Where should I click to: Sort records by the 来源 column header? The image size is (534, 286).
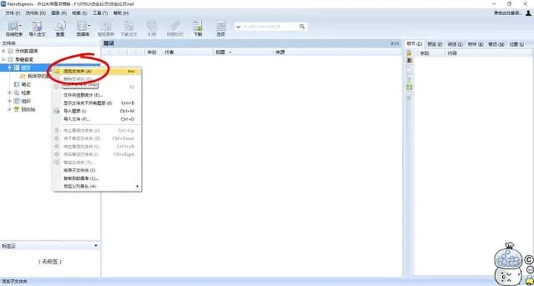pos(338,52)
